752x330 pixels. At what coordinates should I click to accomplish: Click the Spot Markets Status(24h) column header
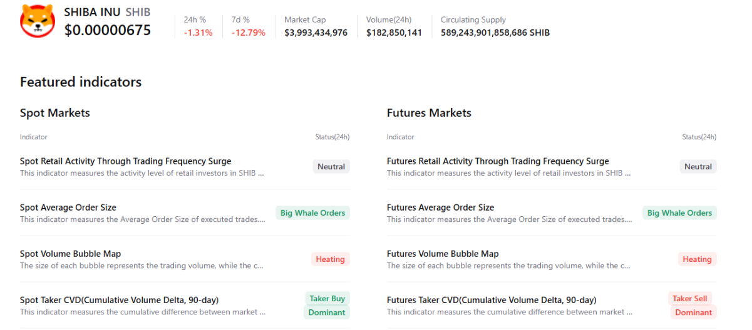click(332, 137)
